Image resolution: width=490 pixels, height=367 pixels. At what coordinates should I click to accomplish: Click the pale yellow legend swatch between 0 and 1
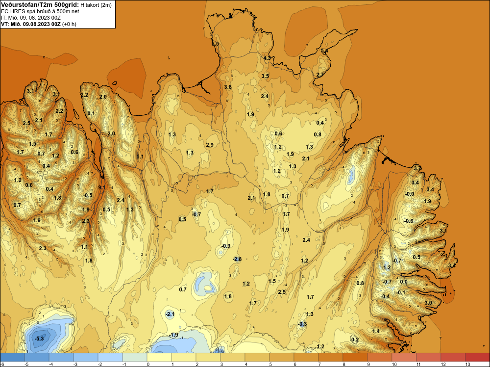point(159,357)
